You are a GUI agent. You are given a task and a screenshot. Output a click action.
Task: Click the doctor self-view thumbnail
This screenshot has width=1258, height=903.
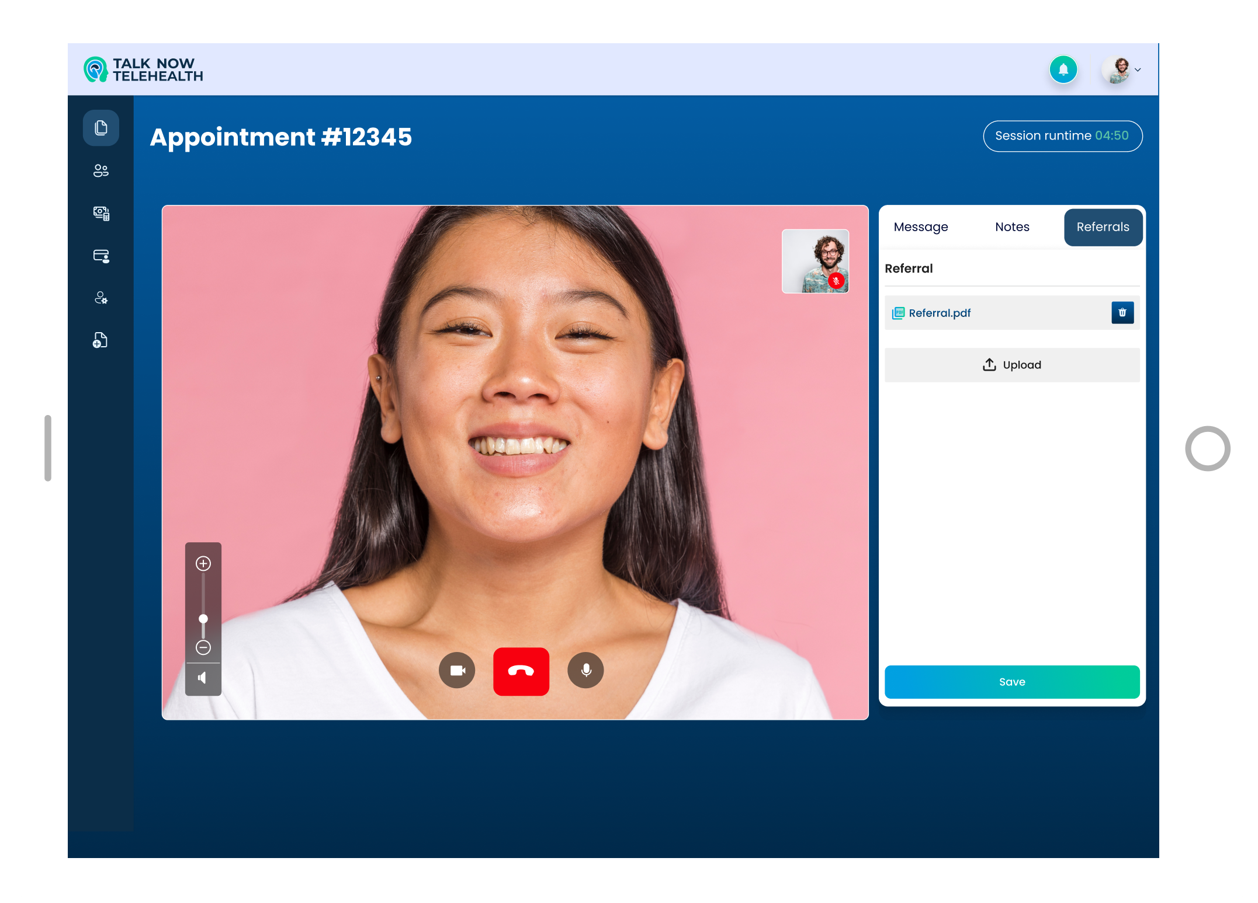click(x=815, y=261)
